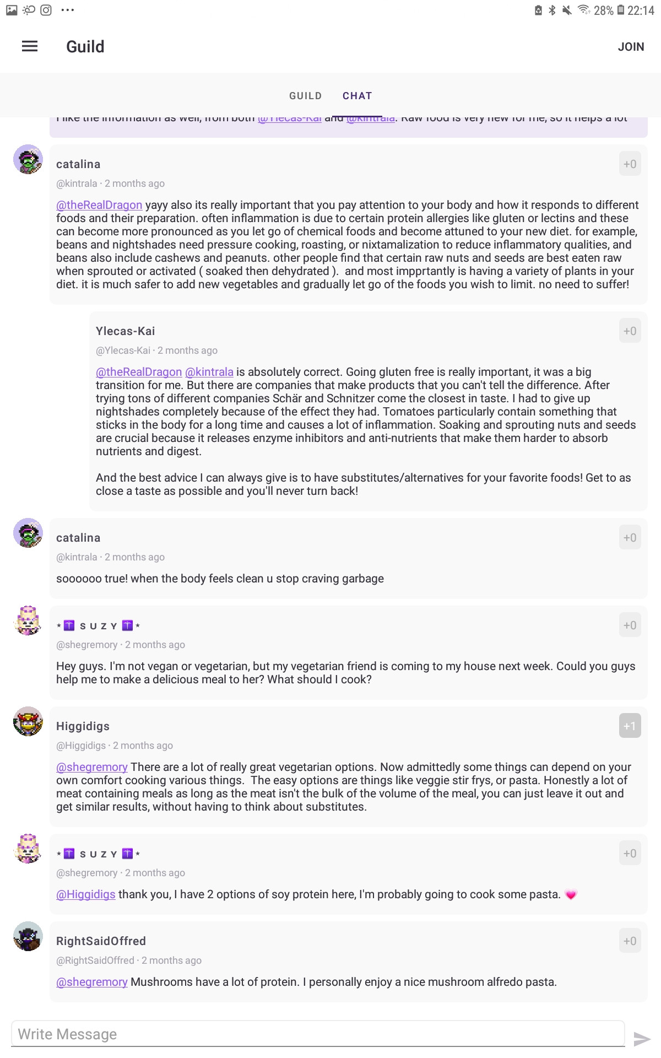
Task: Open the @theRealDragon mention in catalina's message
Action: point(99,205)
